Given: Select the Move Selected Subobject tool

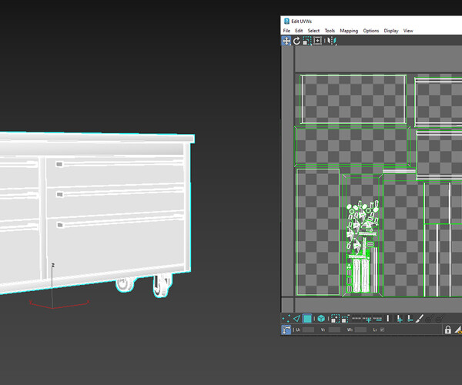Looking at the screenshot, I should point(286,41).
